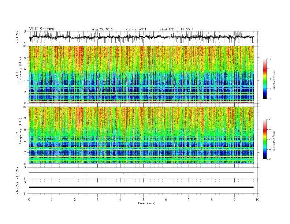Image resolution: width=290 pixels, height=224 pixels.
Task: Click the ch.2 spectrogram color scale bar
Action: [x=265, y=139]
